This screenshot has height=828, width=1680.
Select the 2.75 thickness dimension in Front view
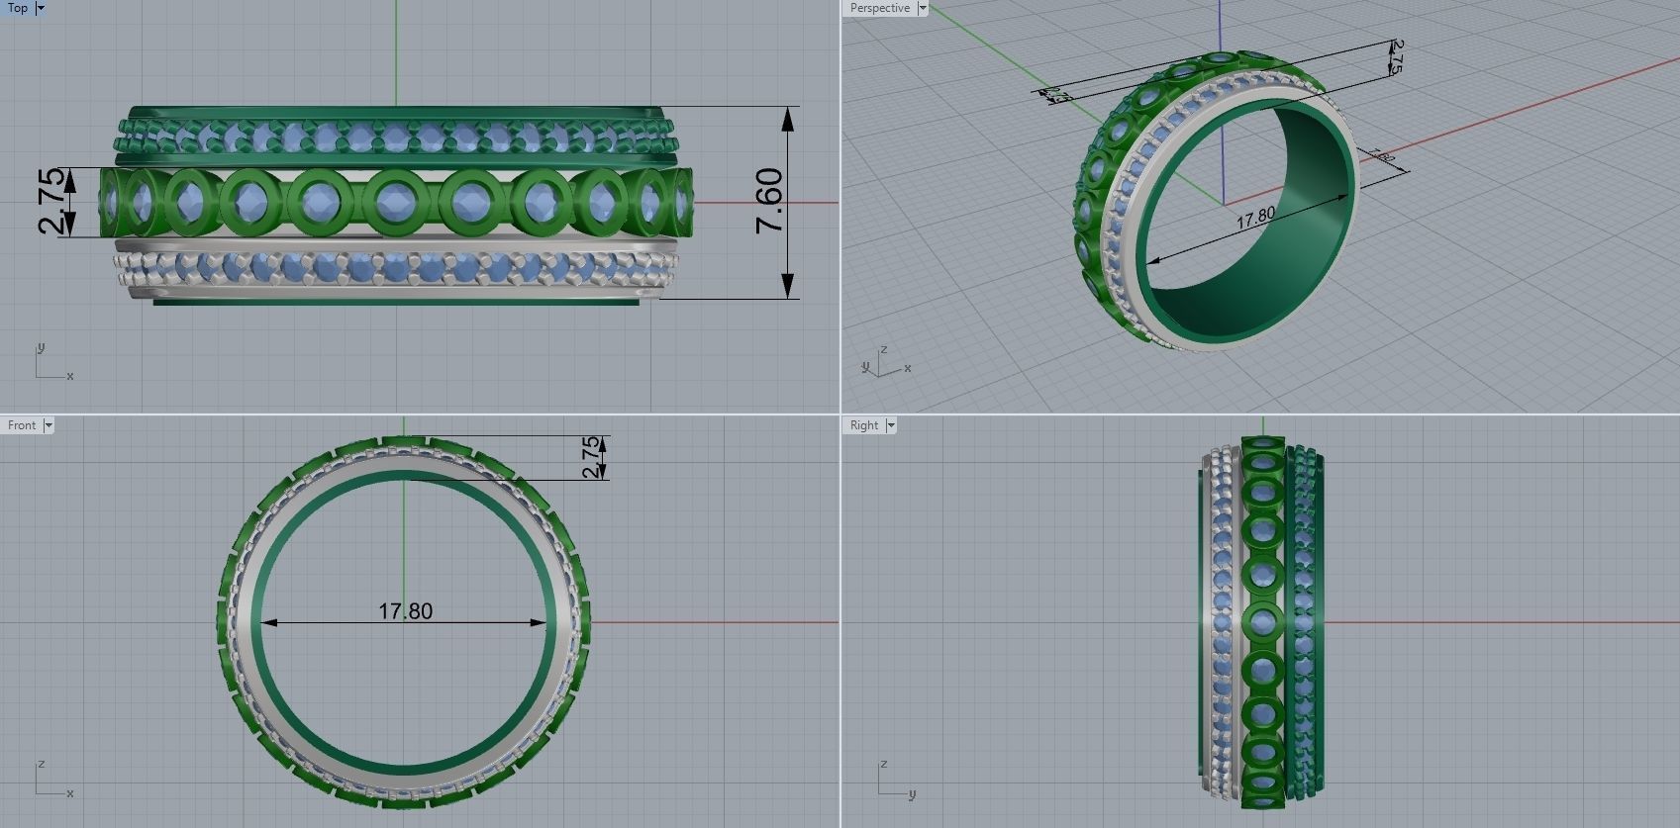(x=591, y=458)
